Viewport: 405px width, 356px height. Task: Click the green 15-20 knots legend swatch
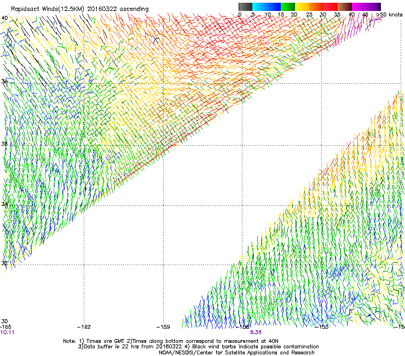[288, 7]
